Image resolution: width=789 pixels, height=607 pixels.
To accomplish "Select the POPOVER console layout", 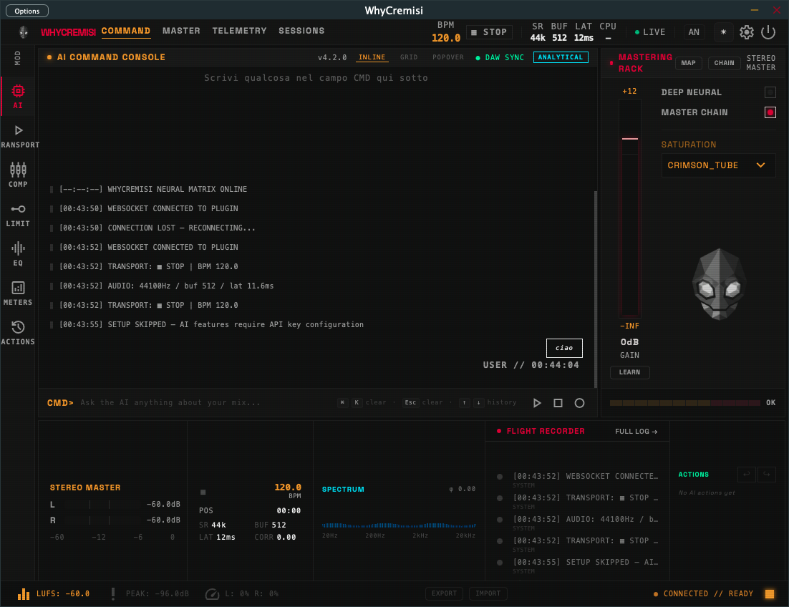I will (447, 57).
